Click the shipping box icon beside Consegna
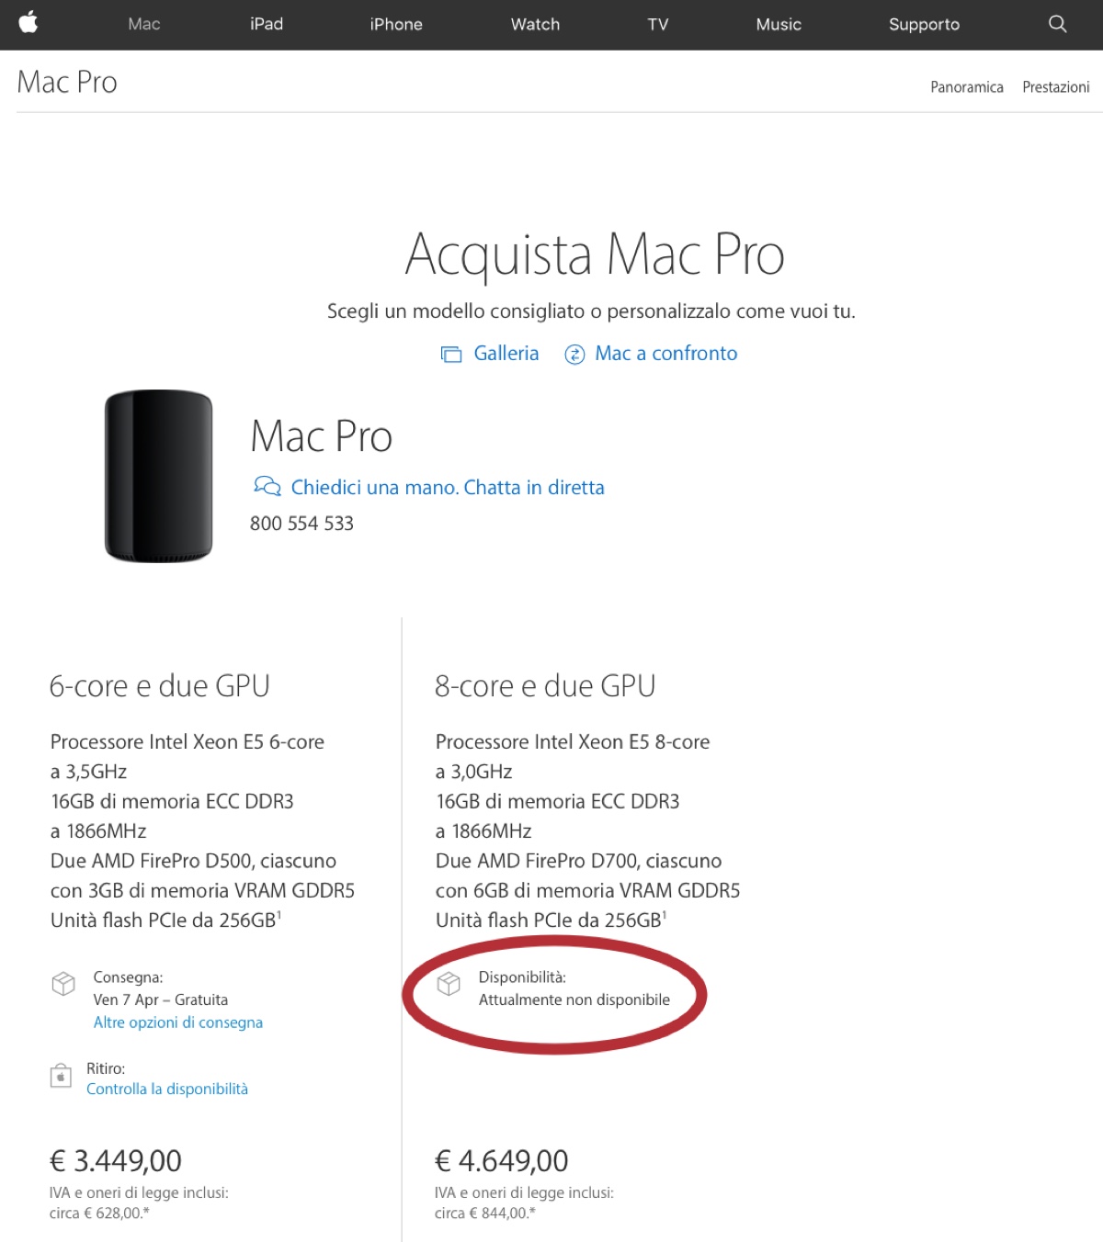Screen dimensions: 1103x1242 [63, 983]
